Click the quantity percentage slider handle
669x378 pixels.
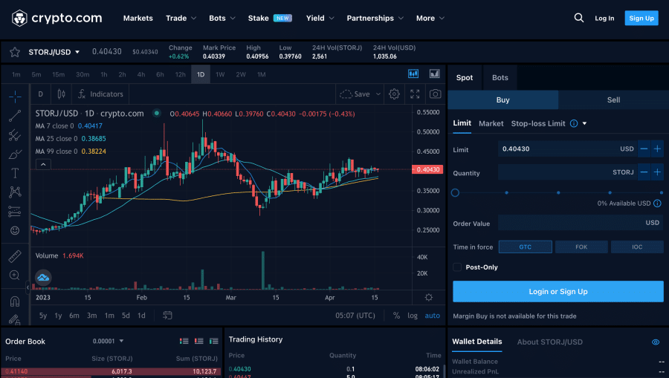click(455, 192)
